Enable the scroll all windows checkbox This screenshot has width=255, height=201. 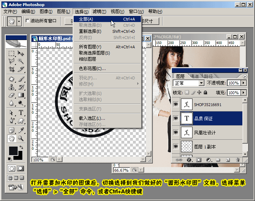[x=28, y=21]
